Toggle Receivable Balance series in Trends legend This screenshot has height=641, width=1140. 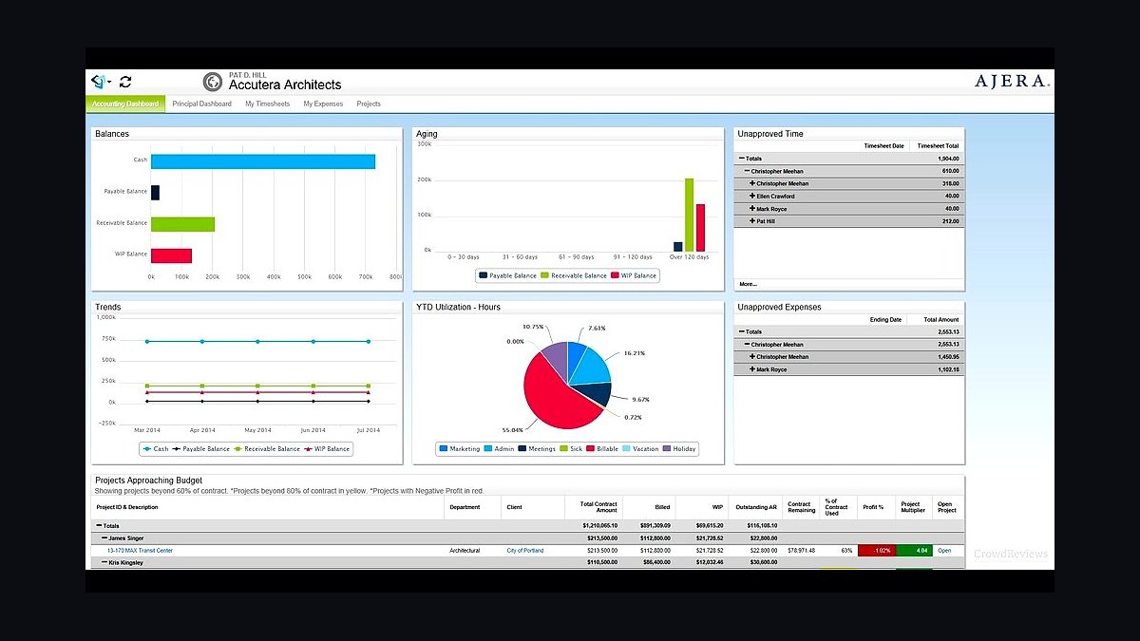pyautogui.click(x=267, y=448)
